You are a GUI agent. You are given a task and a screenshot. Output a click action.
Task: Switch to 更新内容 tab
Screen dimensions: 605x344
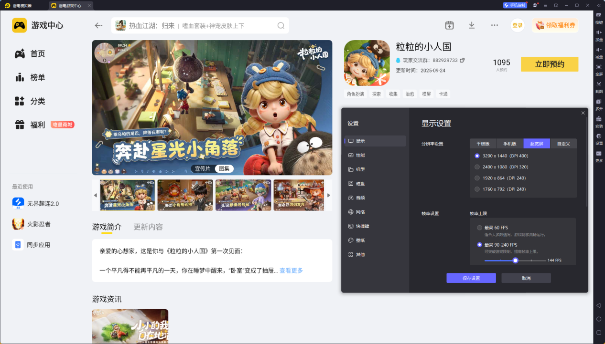[x=148, y=227]
